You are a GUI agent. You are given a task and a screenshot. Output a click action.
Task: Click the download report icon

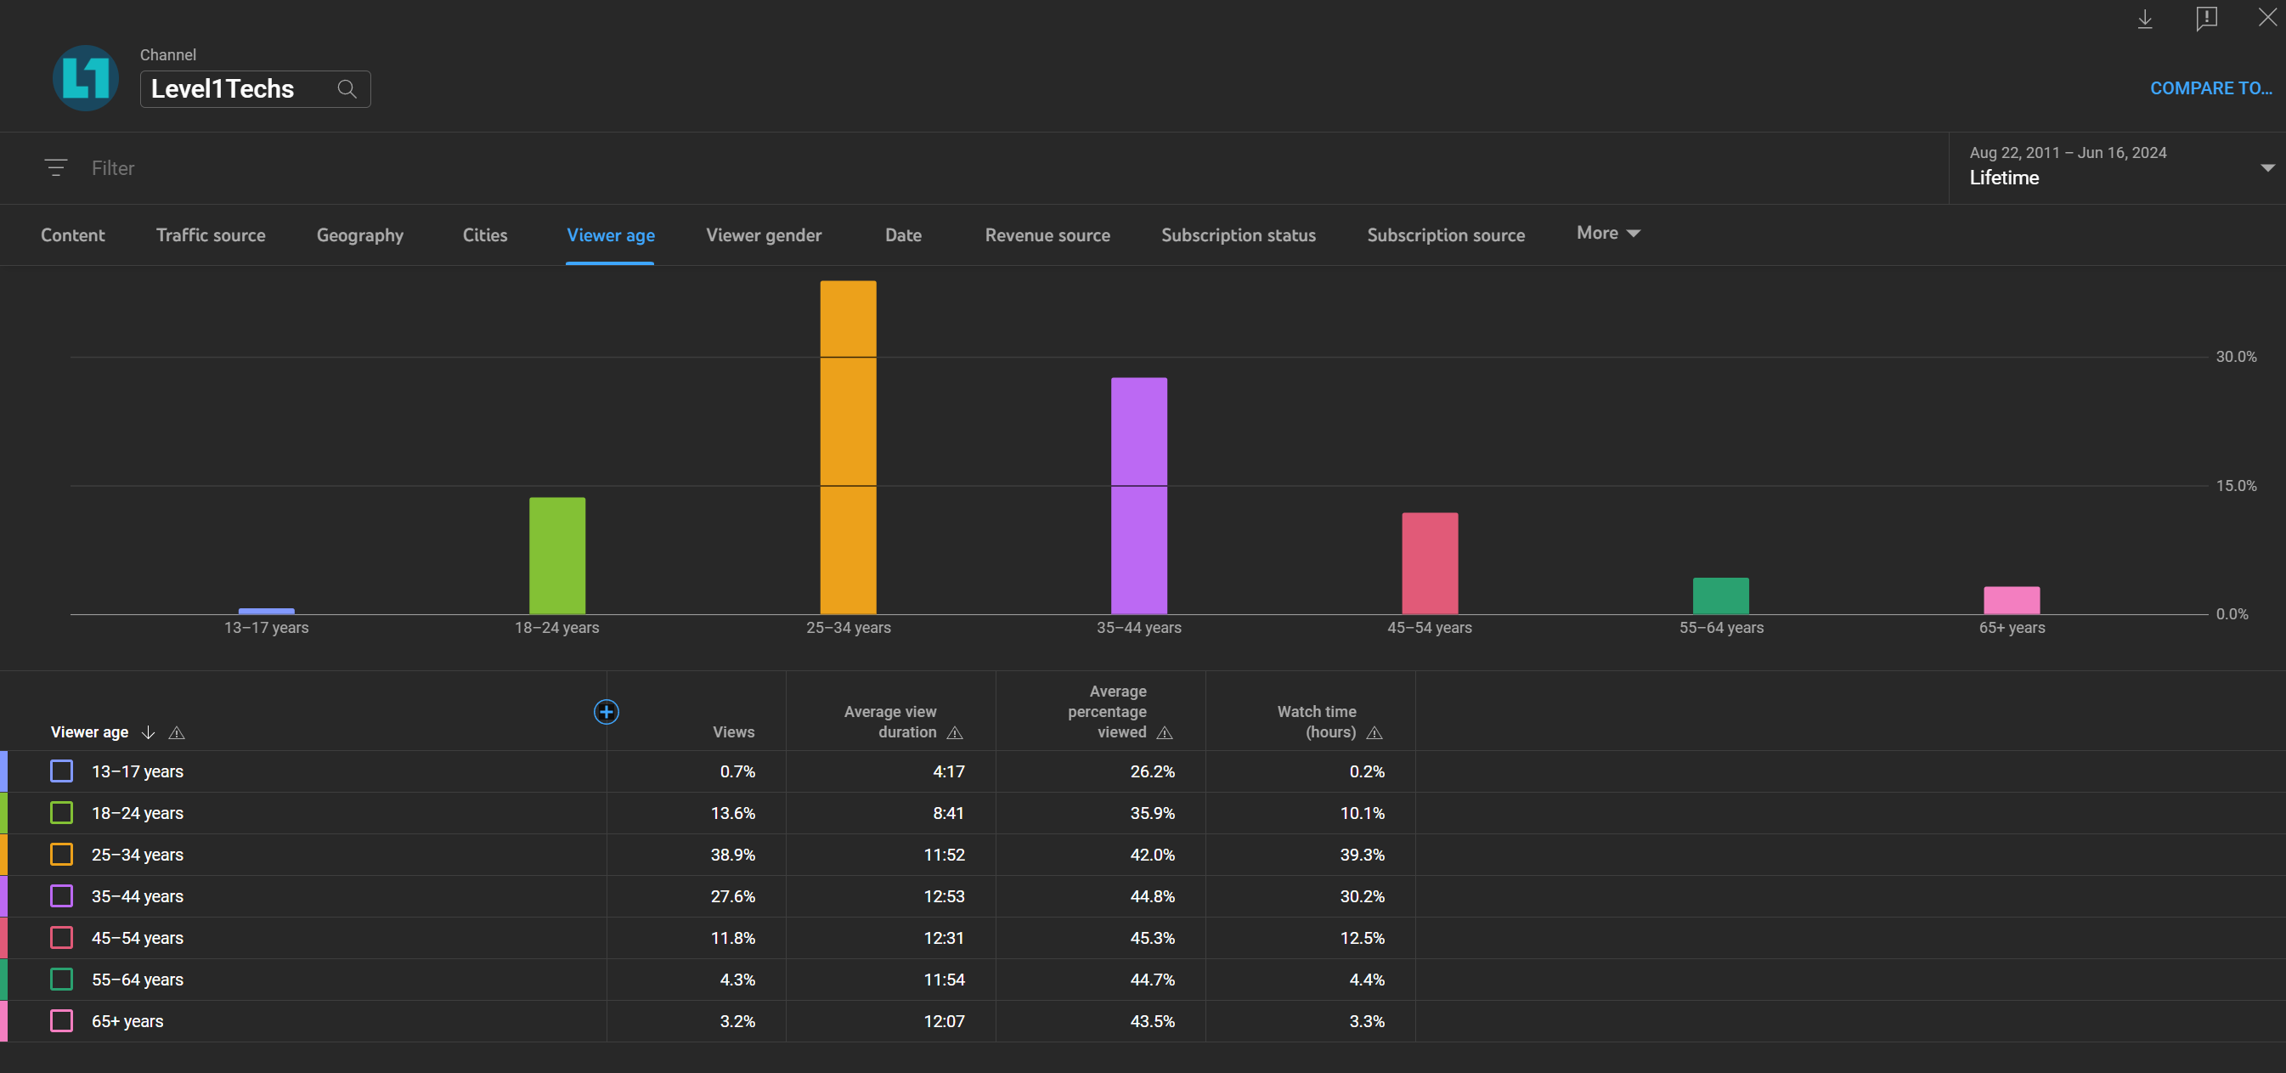[2144, 20]
